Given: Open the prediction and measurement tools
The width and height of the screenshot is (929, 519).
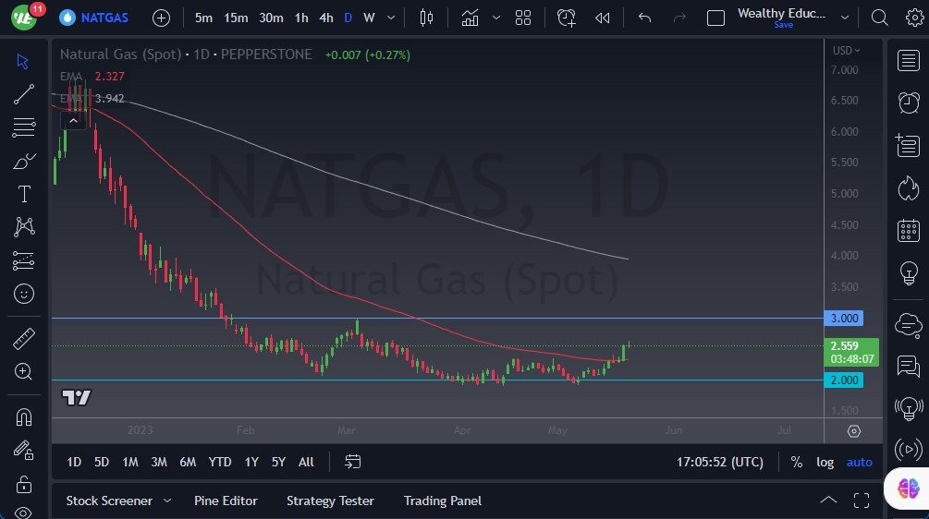Looking at the screenshot, I should click(24, 260).
